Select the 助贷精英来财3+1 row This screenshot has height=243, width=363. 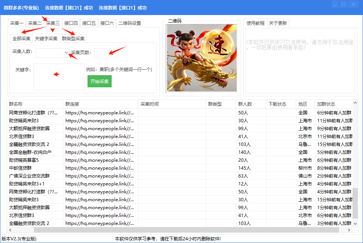pos(180,184)
